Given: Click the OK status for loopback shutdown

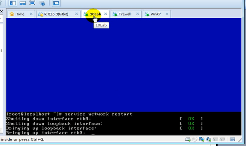Looking at the screenshot, I should tap(191, 123).
